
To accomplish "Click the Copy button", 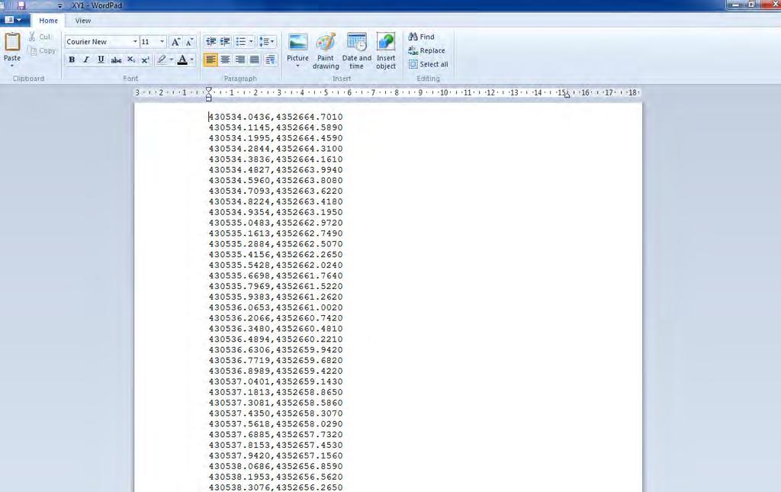I will click(41, 51).
